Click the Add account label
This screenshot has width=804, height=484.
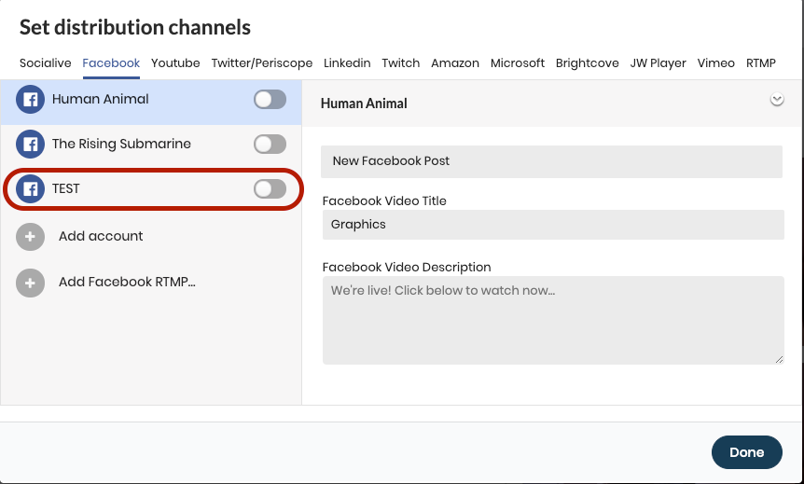point(101,236)
